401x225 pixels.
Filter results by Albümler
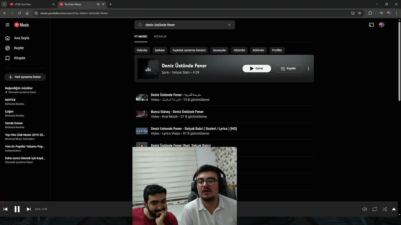[239, 50]
